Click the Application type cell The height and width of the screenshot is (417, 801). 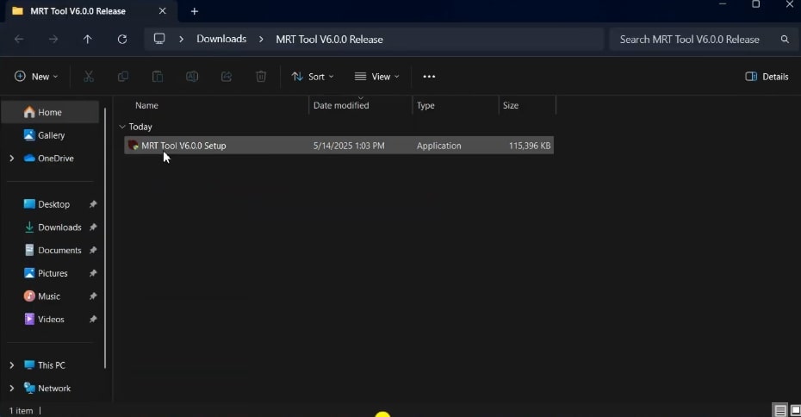(438, 146)
